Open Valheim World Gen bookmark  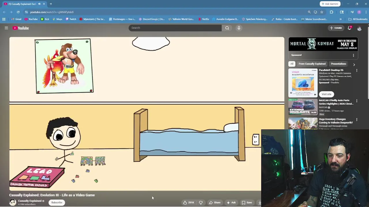181,19
